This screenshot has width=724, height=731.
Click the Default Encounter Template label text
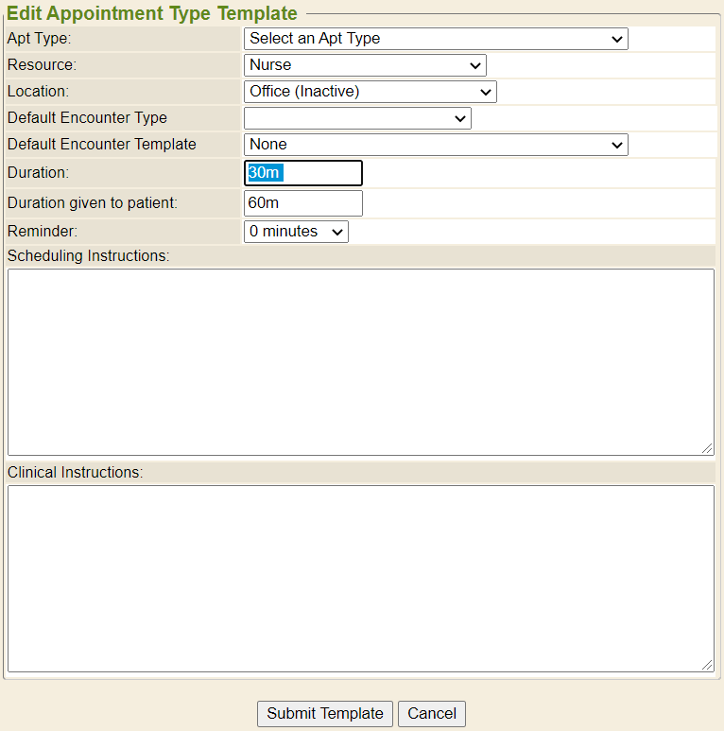(101, 145)
